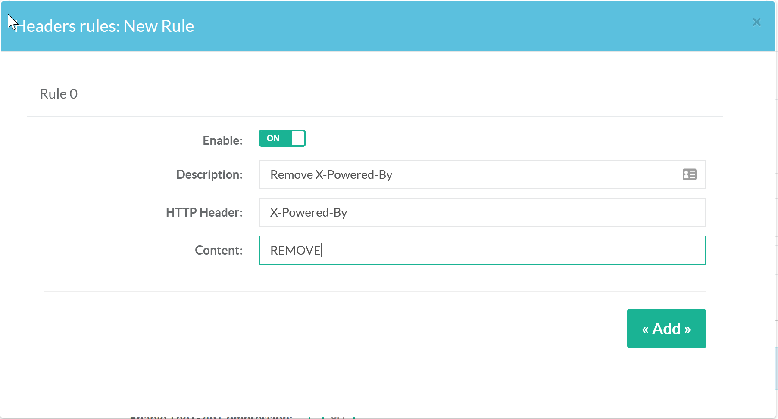Image resolution: width=778 pixels, height=419 pixels.
Task: Click the contact card icon in Description
Action: tap(689, 174)
